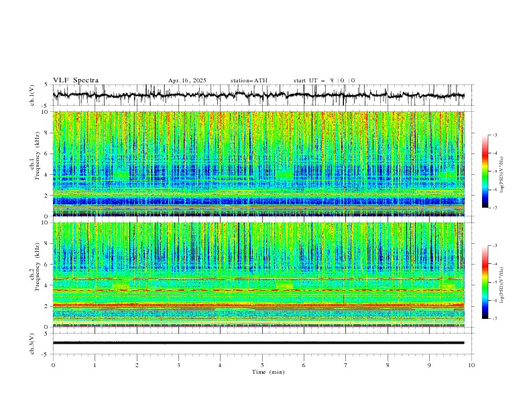Click the "-7" tick on ch.2 colorbar
Viewport: 531px width, 410px height.
(495, 319)
